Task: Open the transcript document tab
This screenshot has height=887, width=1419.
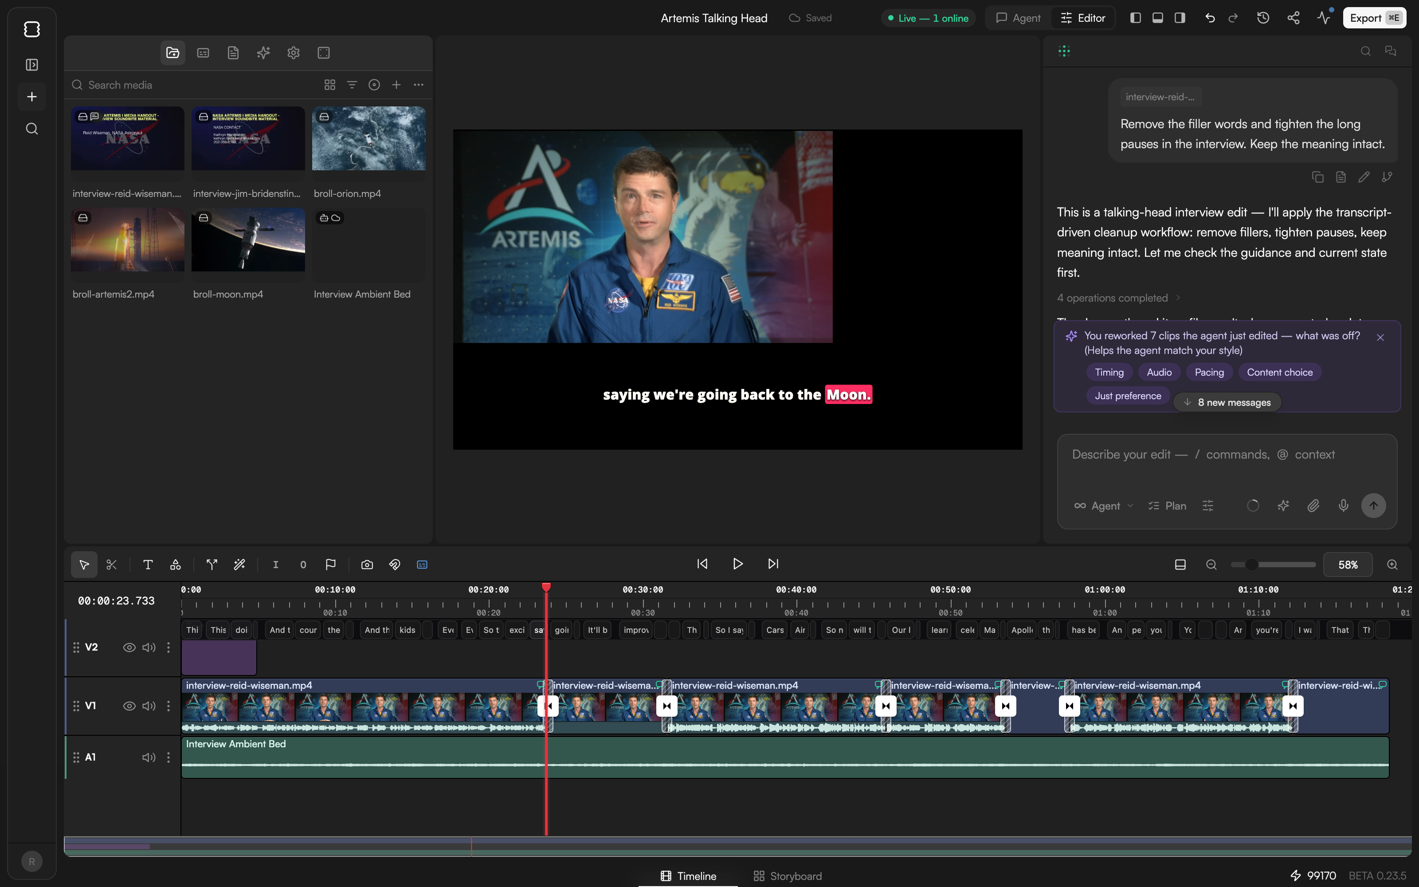Action: click(x=233, y=53)
